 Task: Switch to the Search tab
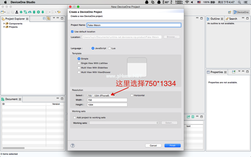click(x=231, y=19)
